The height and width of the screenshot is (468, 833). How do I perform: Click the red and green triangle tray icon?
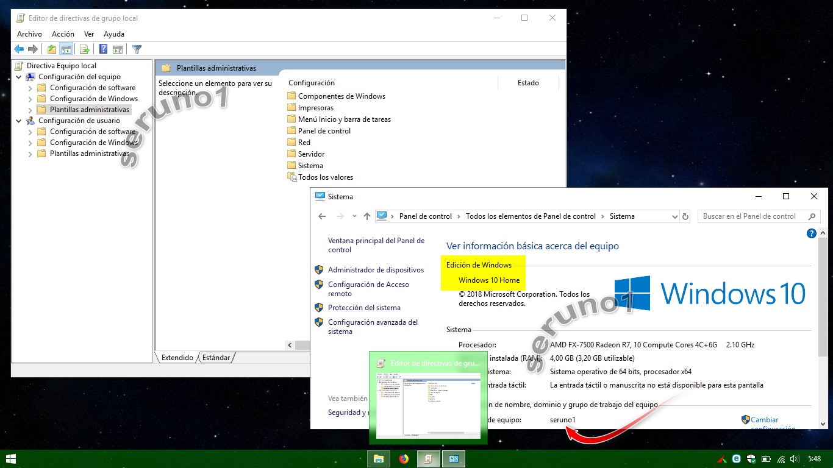click(x=721, y=459)
